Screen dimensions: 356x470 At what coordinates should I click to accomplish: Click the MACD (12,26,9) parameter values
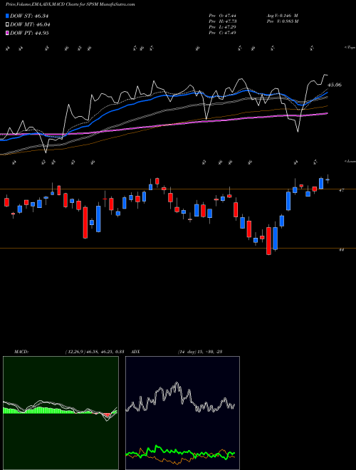click(x=95, y=352)
